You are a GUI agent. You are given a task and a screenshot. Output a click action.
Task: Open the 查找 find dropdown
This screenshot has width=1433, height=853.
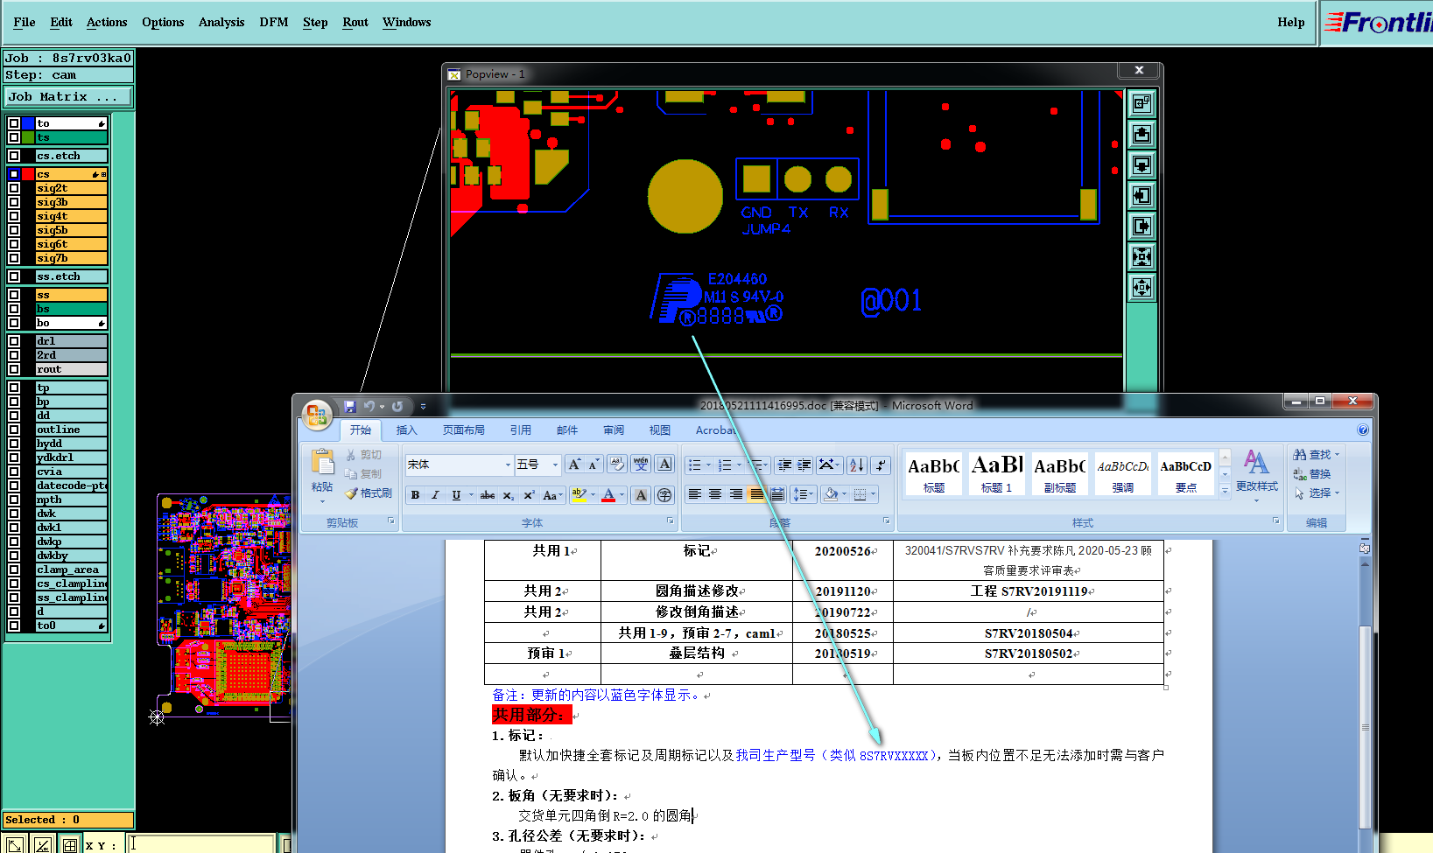point(1316,455)
